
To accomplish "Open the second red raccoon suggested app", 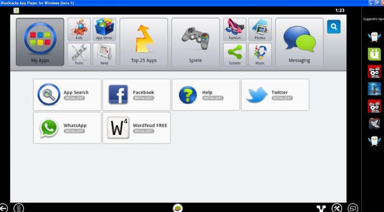I will tap(374, 106).
